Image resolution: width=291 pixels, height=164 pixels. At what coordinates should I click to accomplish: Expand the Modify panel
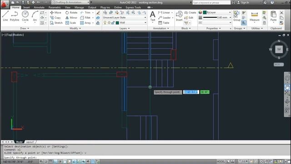(x=75, y=28)
